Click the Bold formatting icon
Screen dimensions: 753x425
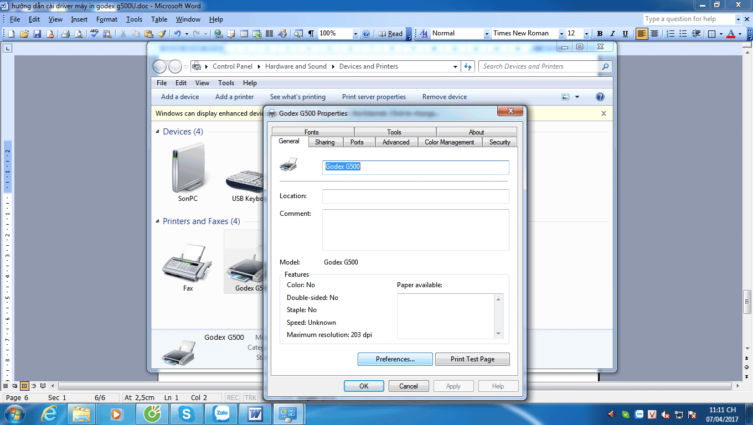600,34
